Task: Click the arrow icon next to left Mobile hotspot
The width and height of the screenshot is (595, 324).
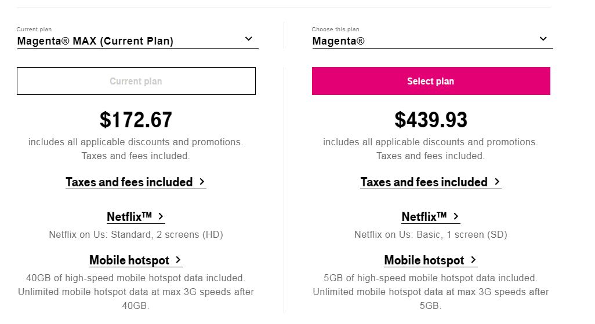Action: click(178, 260)
